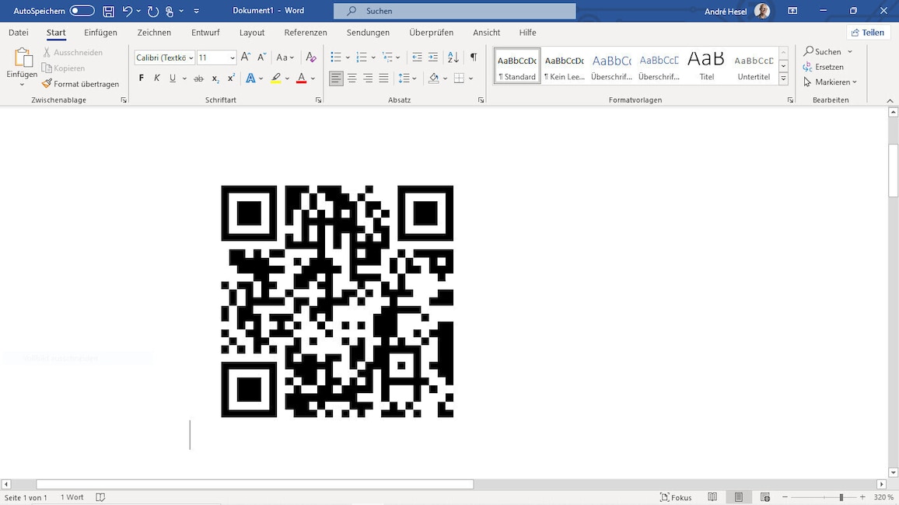Justify the text

[383, 78]
